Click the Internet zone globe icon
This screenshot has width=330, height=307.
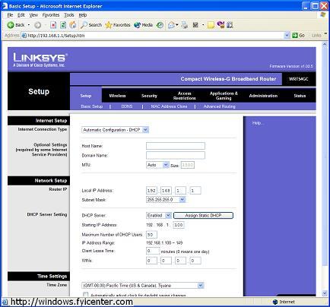tap(275, 302)
